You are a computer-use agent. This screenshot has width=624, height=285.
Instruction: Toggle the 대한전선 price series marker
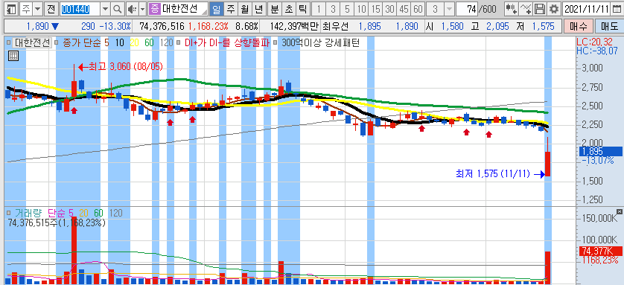(8, 43)
